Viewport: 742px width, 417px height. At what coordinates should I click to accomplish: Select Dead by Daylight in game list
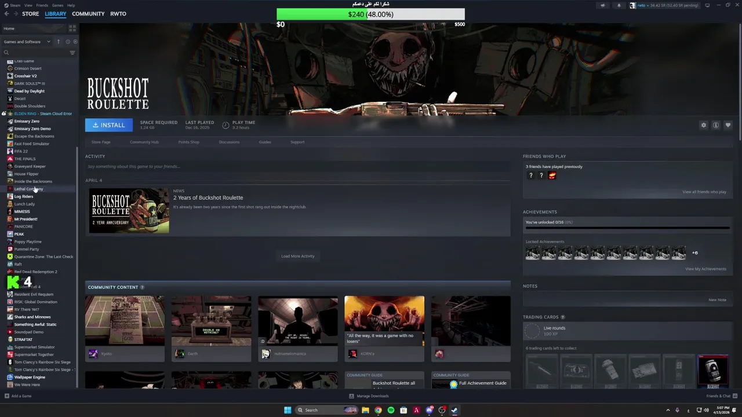[x=29, y=91]
